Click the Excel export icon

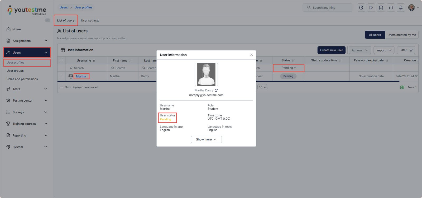click(x=402, y=87)
